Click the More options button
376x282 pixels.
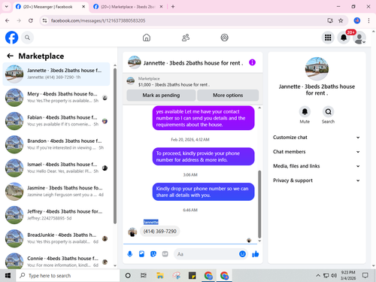tap(228, 96)
